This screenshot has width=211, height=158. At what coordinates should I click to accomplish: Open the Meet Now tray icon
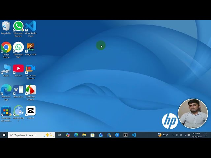coord(177,135)
